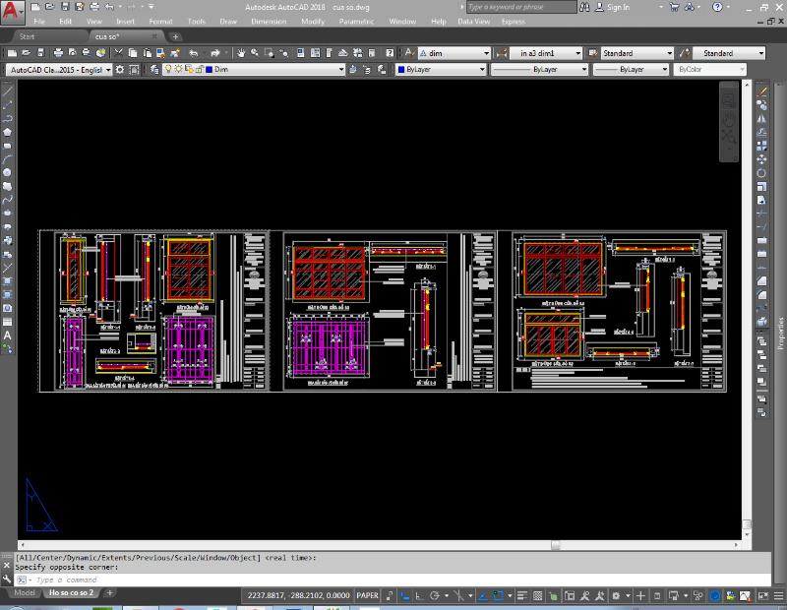Image resolution: width=787 pixels, height=610 pixels.
Task: Click the Pan hand icon
Action: pos(241,53)
